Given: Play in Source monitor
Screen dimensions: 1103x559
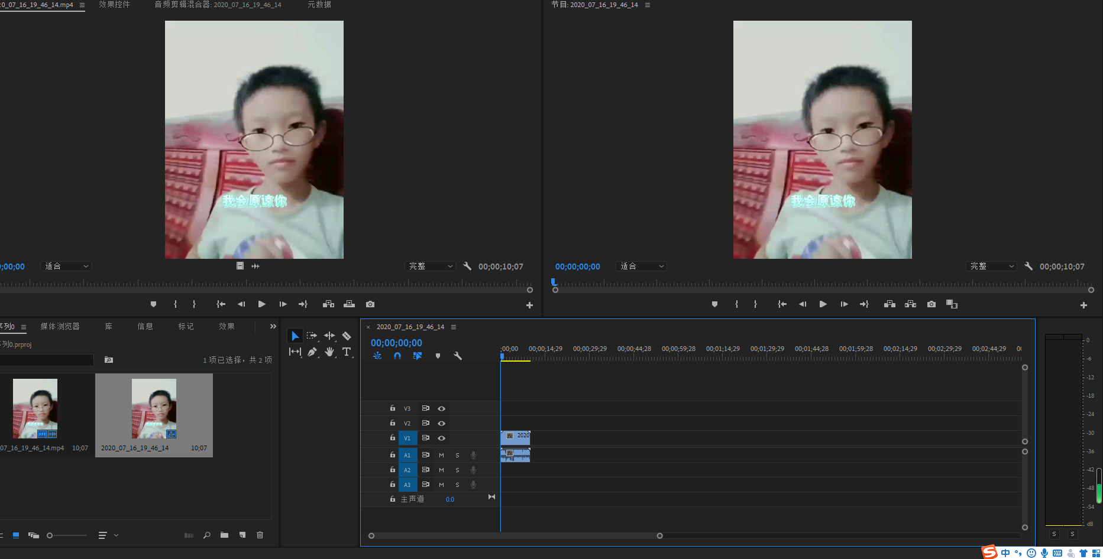Looking at the screenshot, I should (x=261, y=304).
